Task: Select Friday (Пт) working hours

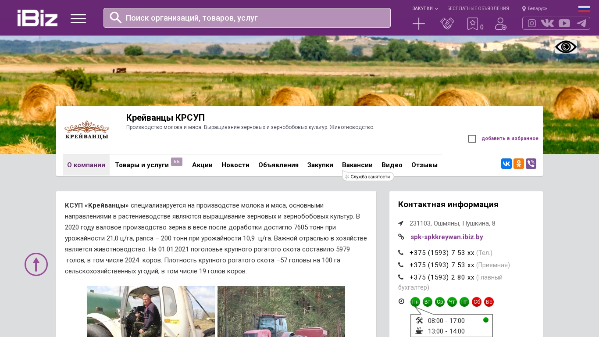Action: click(464, 302)
